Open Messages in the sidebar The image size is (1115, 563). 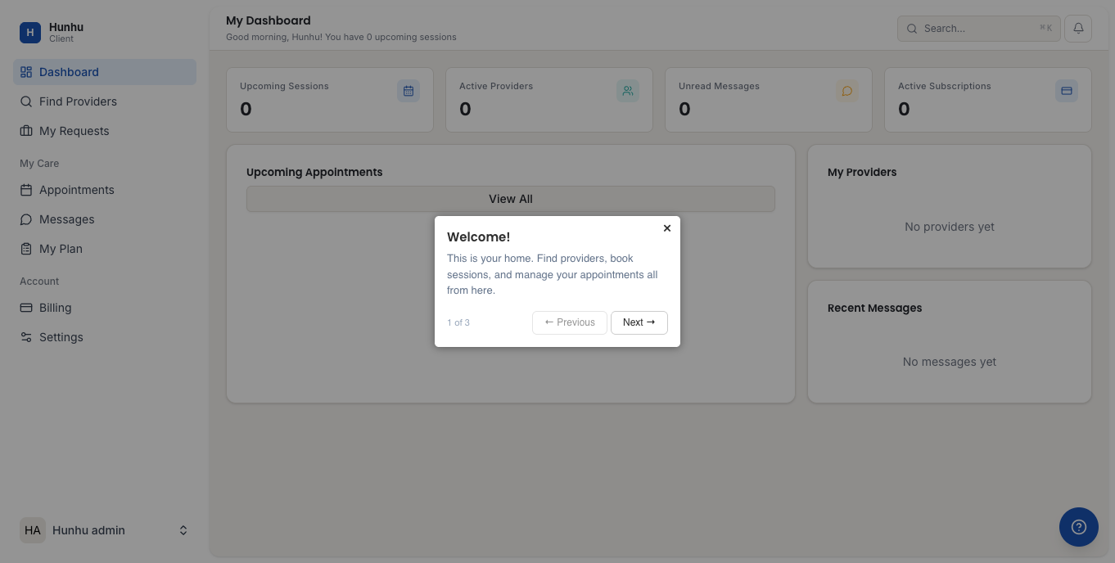click(x=105, y=219)
